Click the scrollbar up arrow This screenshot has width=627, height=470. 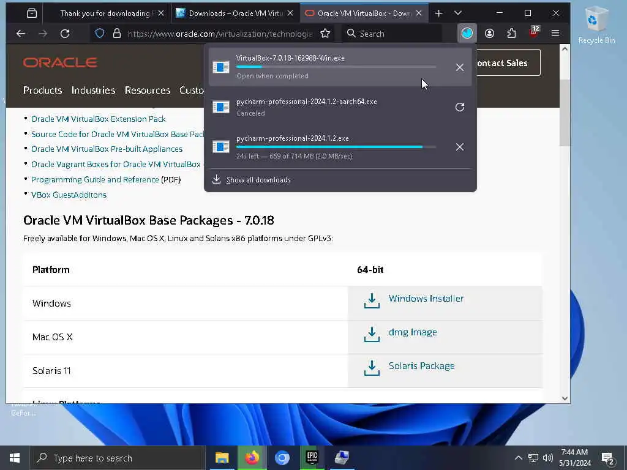[x=565, y=49]
